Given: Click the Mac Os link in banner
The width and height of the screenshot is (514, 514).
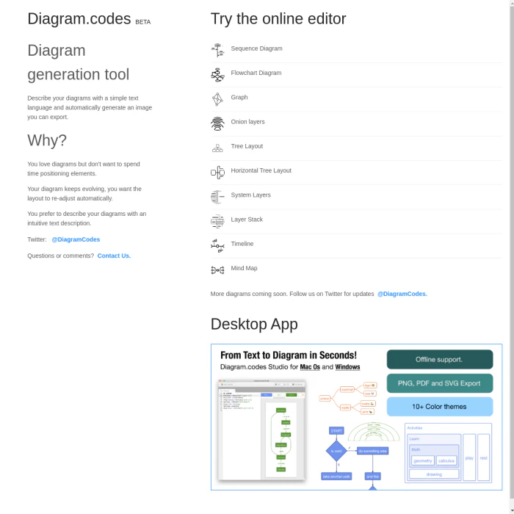Looking at the screenshot, I should pos(310,367).
